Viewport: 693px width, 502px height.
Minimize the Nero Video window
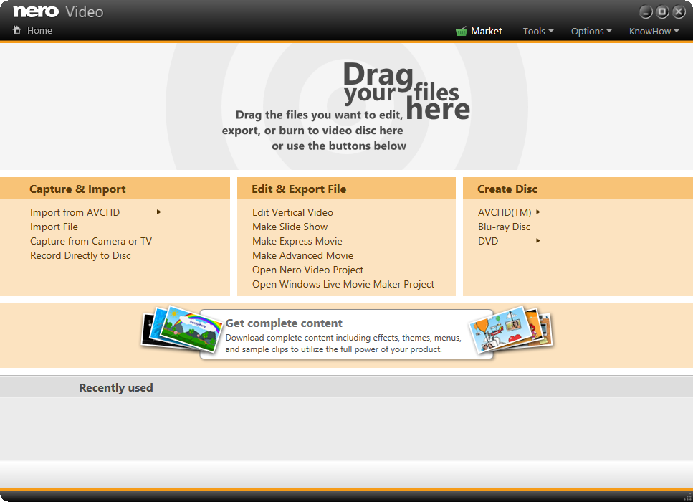pos(646,12)
